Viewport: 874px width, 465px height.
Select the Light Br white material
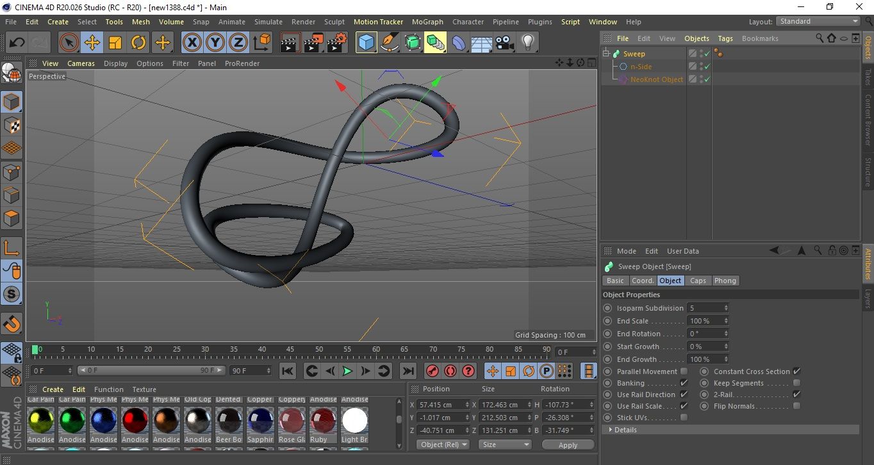354,421
